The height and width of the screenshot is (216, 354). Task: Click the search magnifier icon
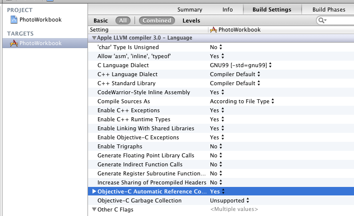tap(322, 21)
